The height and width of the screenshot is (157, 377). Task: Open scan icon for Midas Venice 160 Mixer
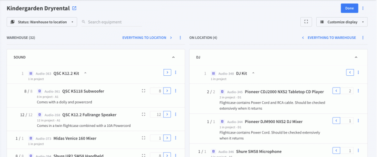[144, 138]
